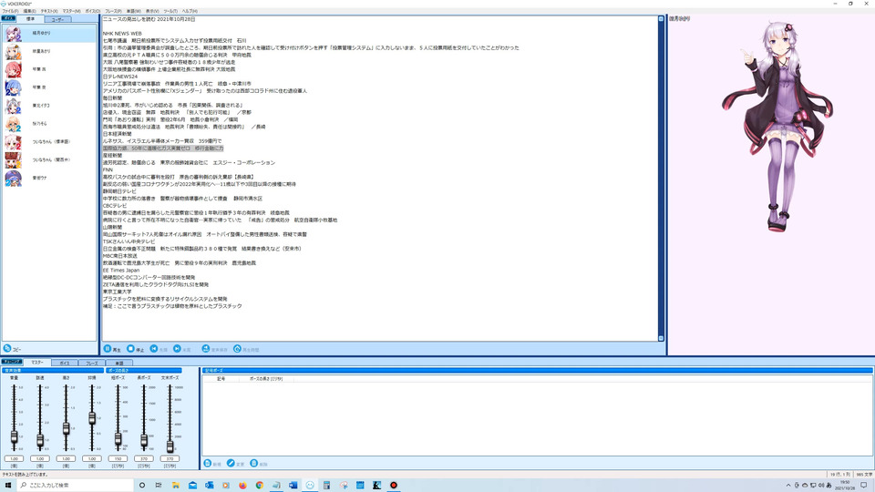Open File Explorer from the taskbar
Screen dimensions: 875x492
176,486
